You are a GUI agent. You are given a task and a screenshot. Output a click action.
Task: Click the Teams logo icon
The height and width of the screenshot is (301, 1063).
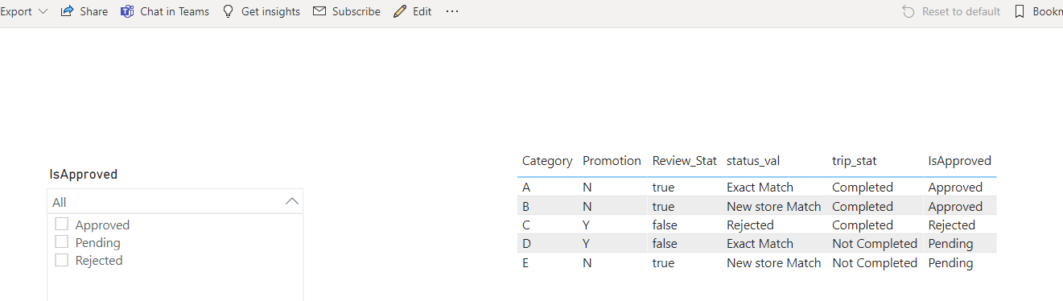point(127,11)
